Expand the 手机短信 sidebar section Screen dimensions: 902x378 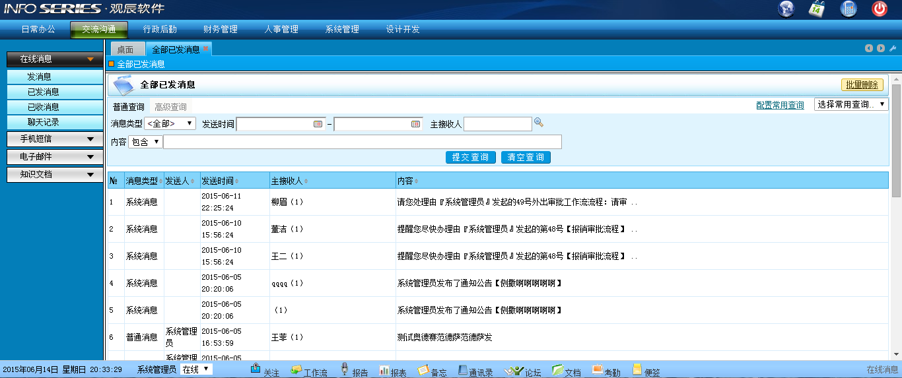(x=55, y=139)
